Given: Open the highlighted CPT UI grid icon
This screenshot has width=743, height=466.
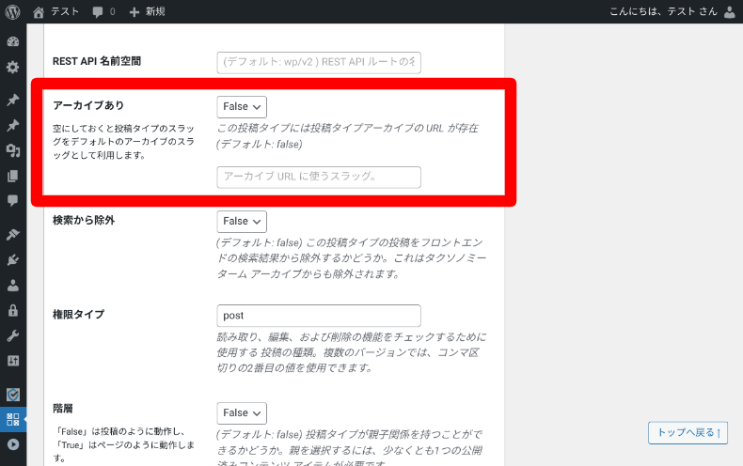Looking at the screenshot, I should point(13,419).
